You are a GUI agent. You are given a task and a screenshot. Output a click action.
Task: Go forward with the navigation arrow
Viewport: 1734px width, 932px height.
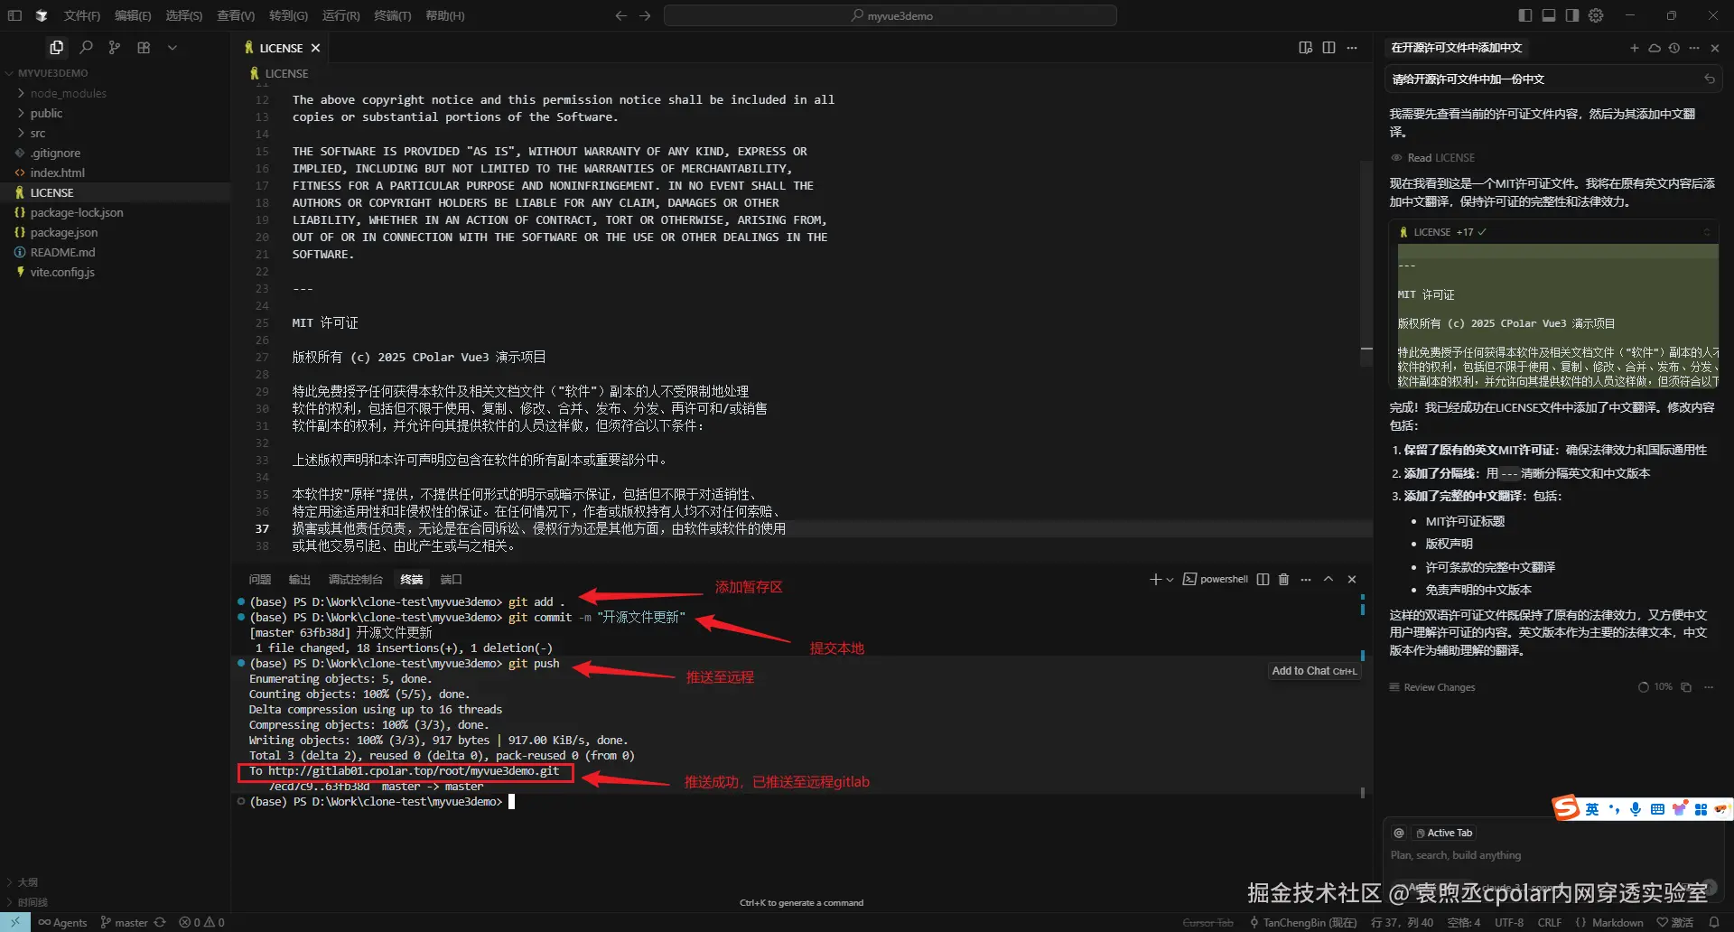[x=645, y=15]
